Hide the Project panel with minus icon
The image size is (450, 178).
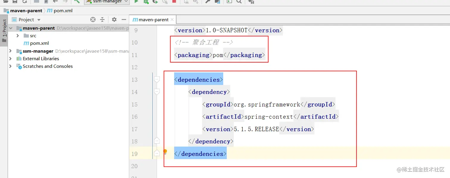(x=124, y=20)
